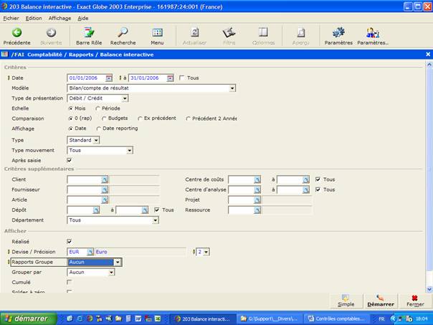Open the Barre Rôle toolbar icon
This screenshot has height=325, width=433.
click(x=88, y=33)
